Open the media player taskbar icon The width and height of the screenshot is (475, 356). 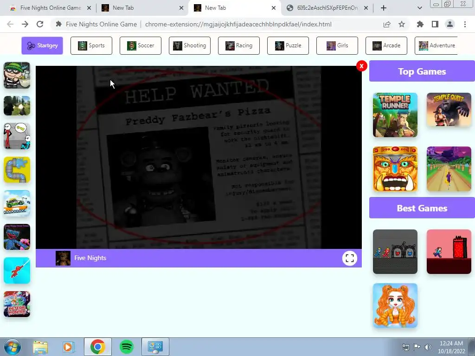(x=69, y=347)
